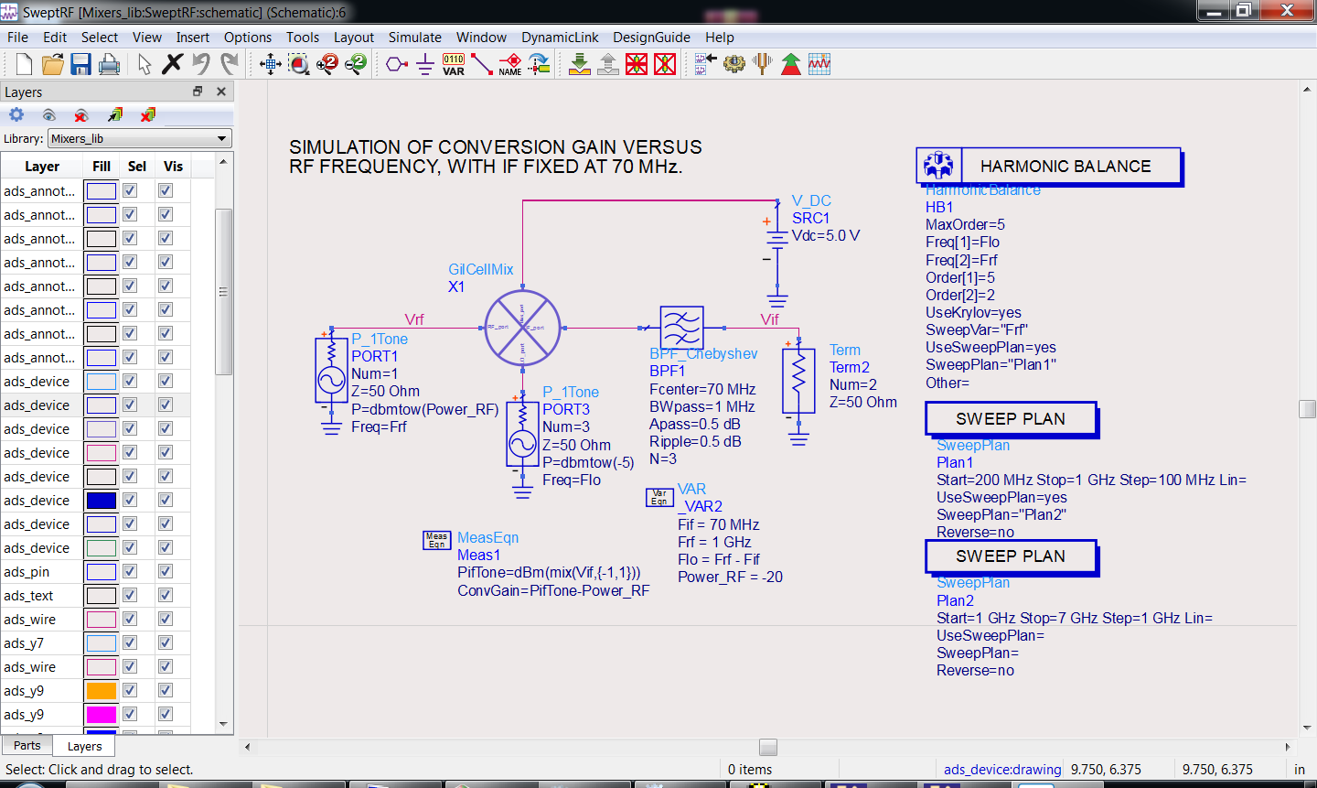The height and width of the screenshot is (788, 1317).
Task: Click the HARMONIC BALANCE controller block
Action: [1049, 167]
